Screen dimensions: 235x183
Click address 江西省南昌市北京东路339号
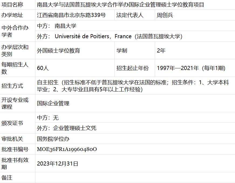(71, 15)
